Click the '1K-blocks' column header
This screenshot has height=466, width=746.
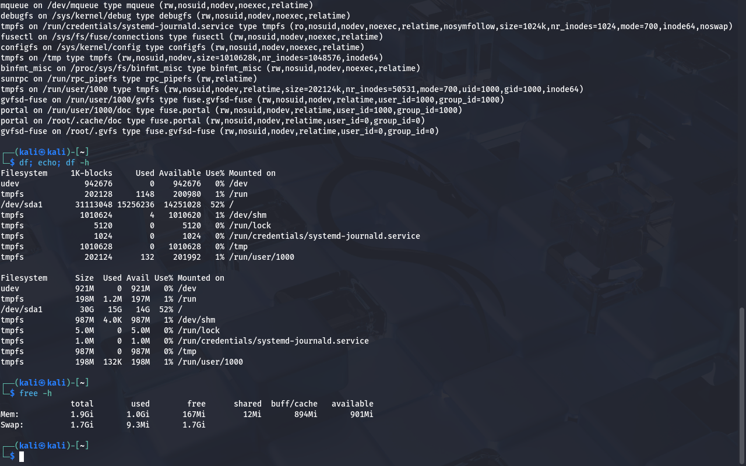[x=92, y=173]
